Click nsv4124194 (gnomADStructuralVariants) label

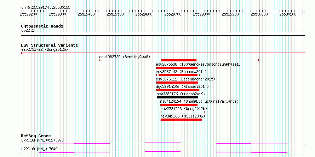click(199, 101)
